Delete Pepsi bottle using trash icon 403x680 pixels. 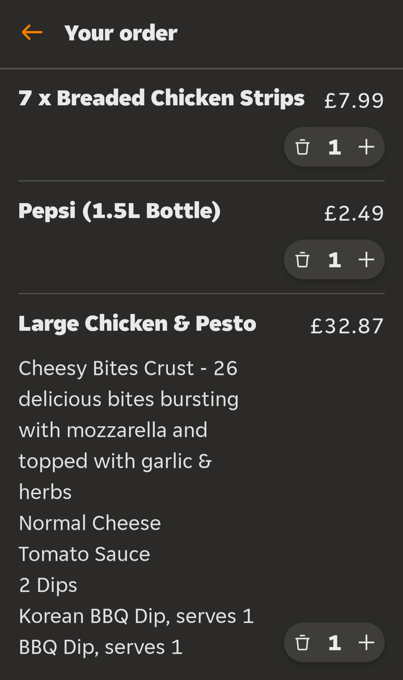click(x=302, y=260)
